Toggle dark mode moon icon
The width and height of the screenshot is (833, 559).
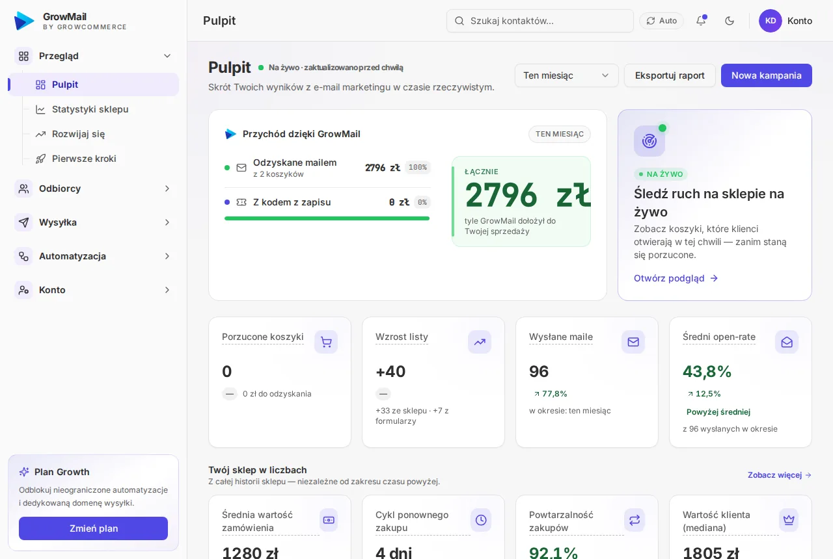pyautogui.click(x=730, y=21)
